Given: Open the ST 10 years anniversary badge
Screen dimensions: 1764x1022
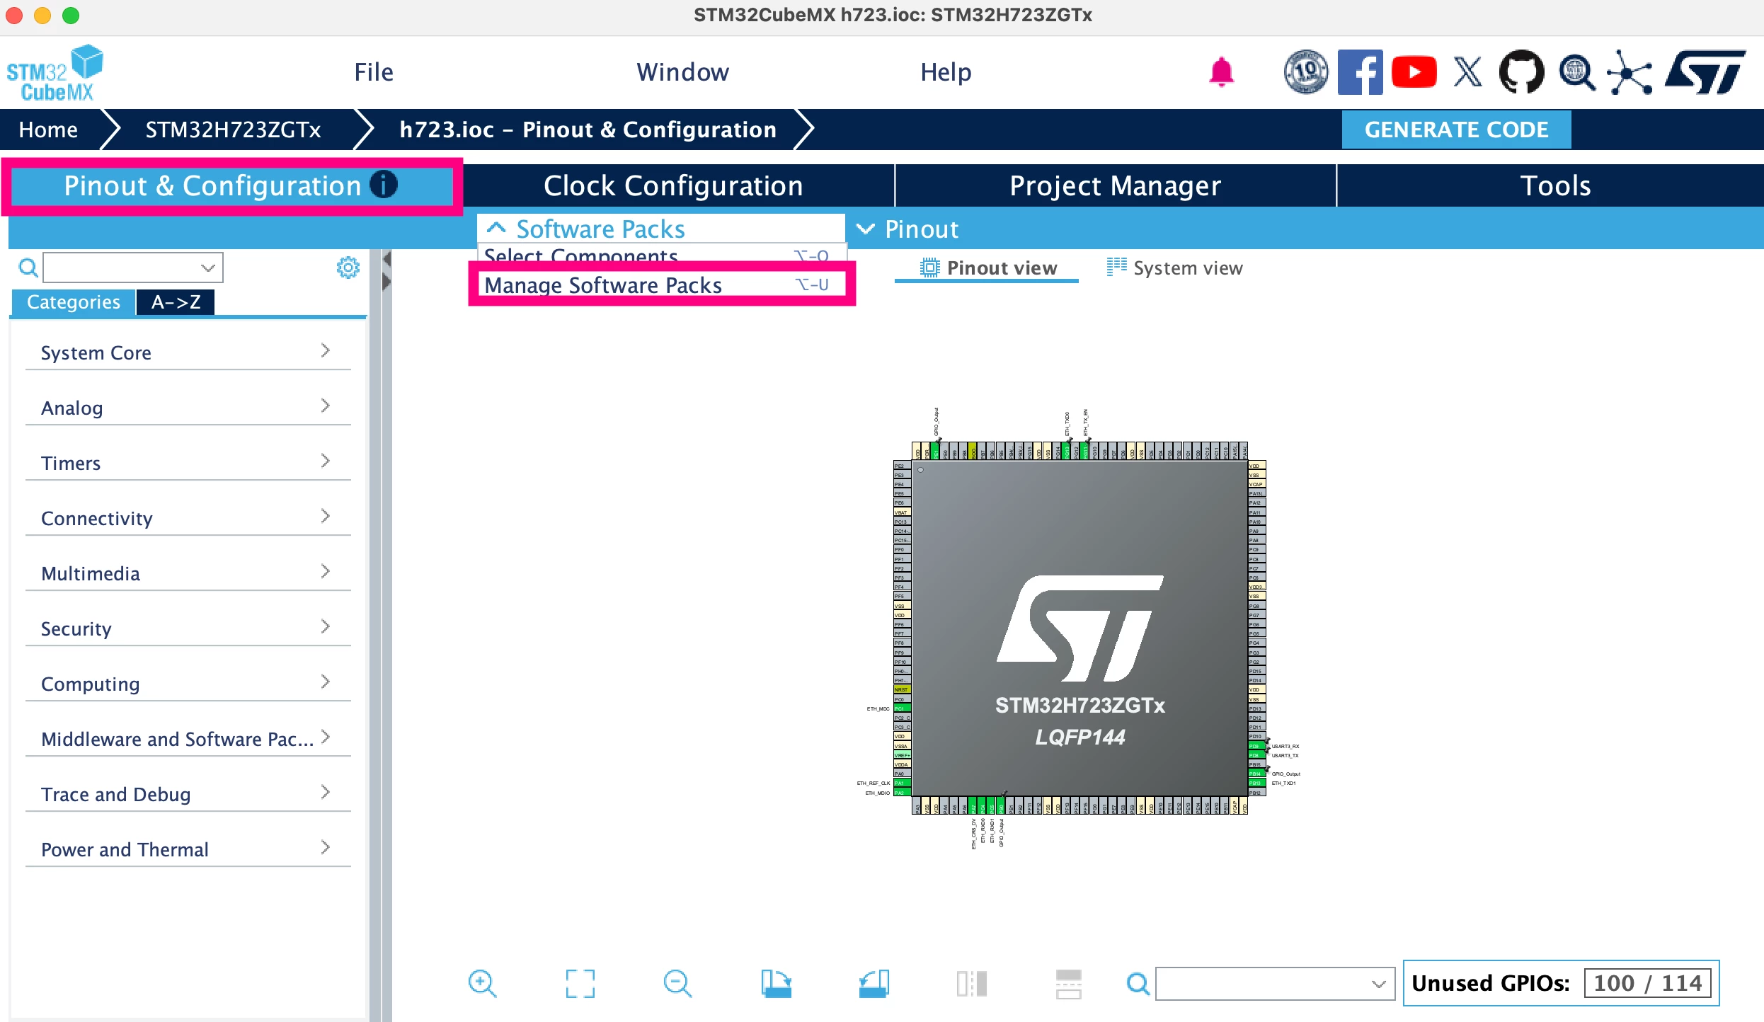Looking at the screenshot, I should pos(1306,72).
